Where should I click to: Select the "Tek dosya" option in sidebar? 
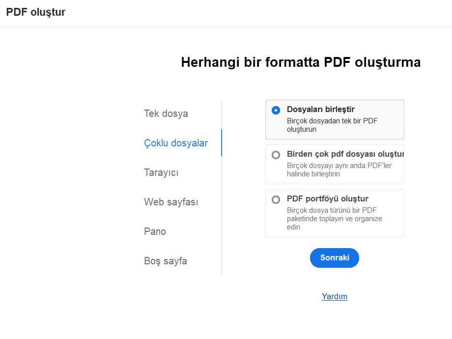point(165,113)
